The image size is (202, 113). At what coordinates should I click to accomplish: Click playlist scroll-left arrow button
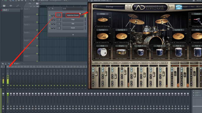(x=41, y=4)
